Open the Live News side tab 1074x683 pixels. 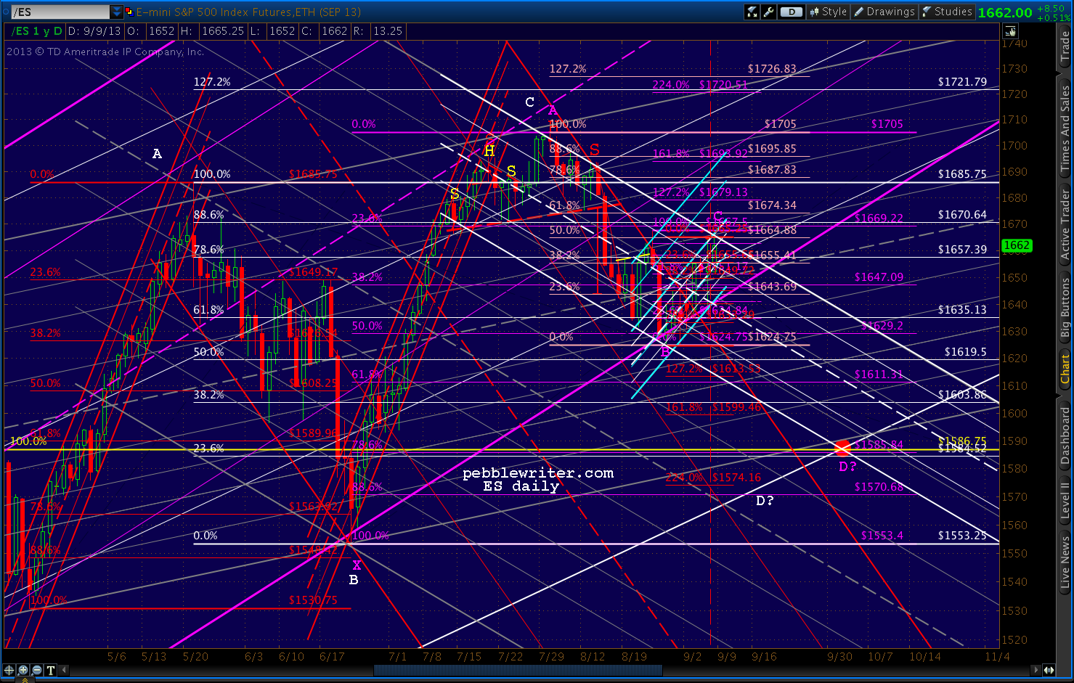(x=1065, y=561)
